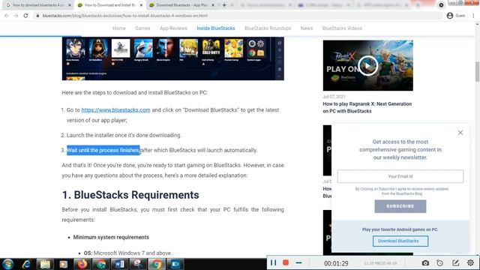
Task: Click 'Minimum system requirements' bullet text
Action: point(111,237)
